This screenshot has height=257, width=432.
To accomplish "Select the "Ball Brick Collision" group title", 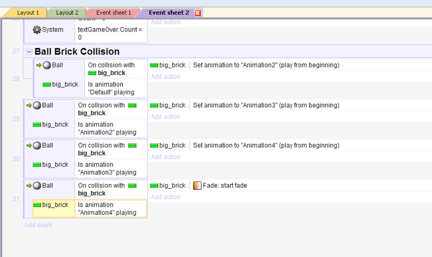I will [x=77, y=52].
